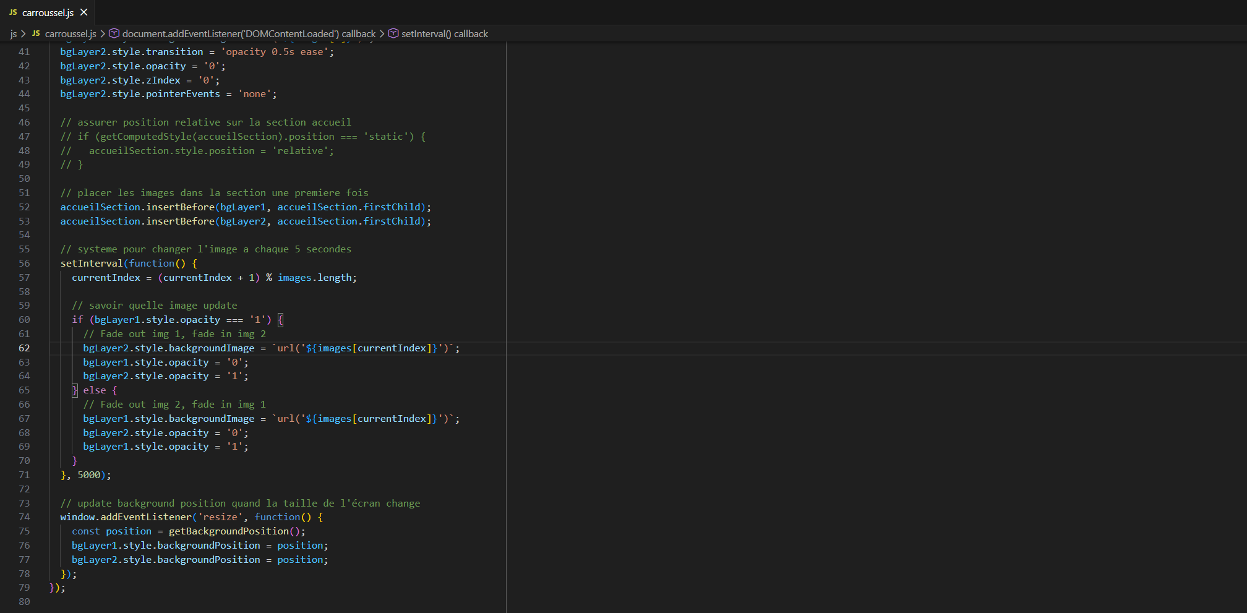This screenshot has height=613, width=1247.
Task: Click the JS file icon in the breadcrumb bar
Action: tap(36, 33)
